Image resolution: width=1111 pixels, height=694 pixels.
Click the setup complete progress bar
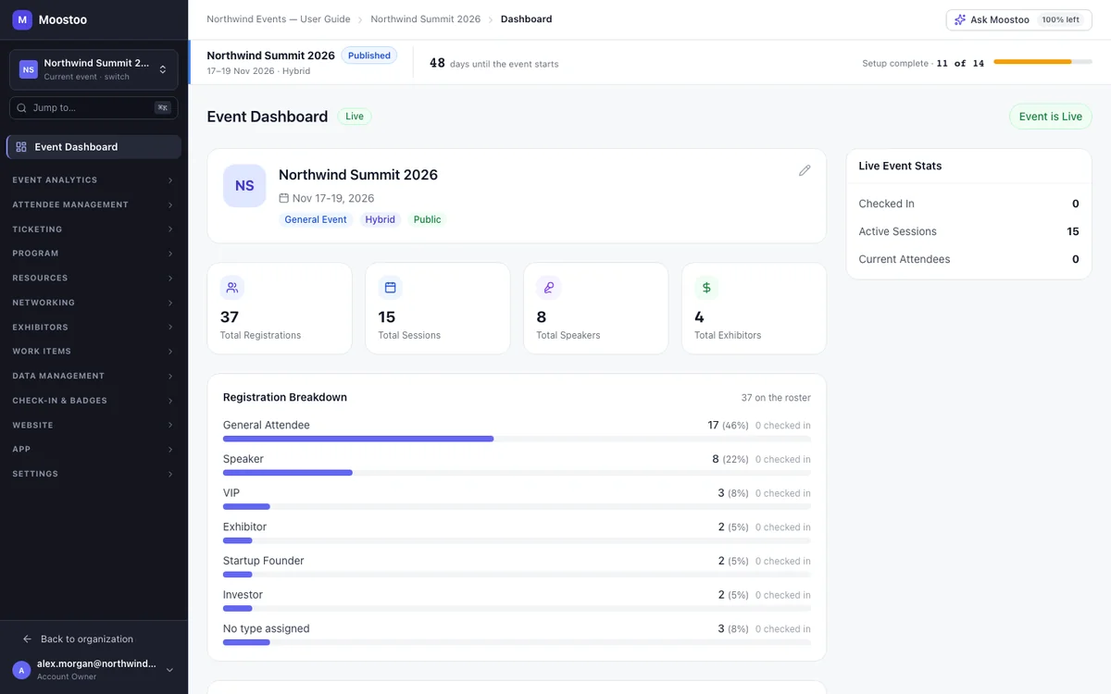click(1042, 62)
